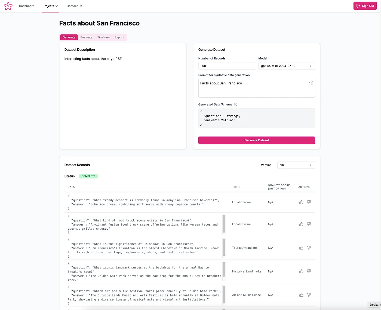Click the Number of Records input field
This screenshot has height=310, width=381.
tap(226, 66)
